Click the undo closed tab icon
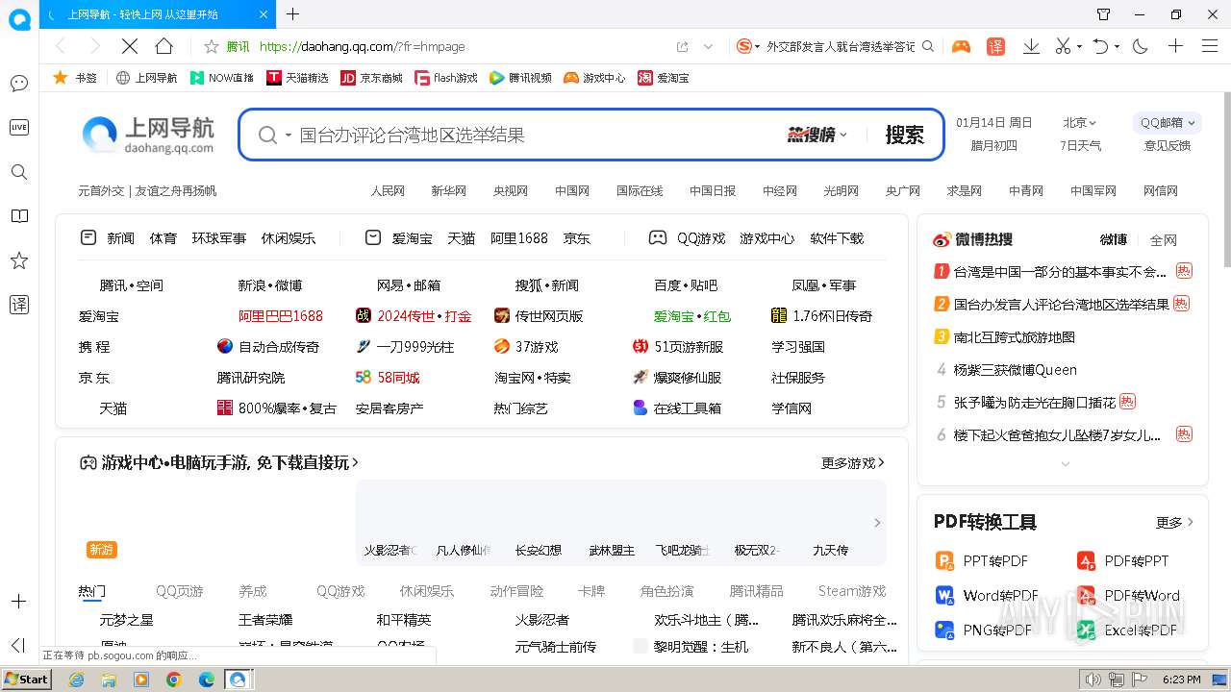 [1101, 46]
